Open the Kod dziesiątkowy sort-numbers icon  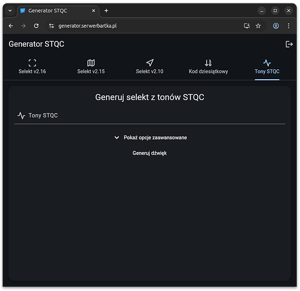pyautogui.click(x=208, y=63)
